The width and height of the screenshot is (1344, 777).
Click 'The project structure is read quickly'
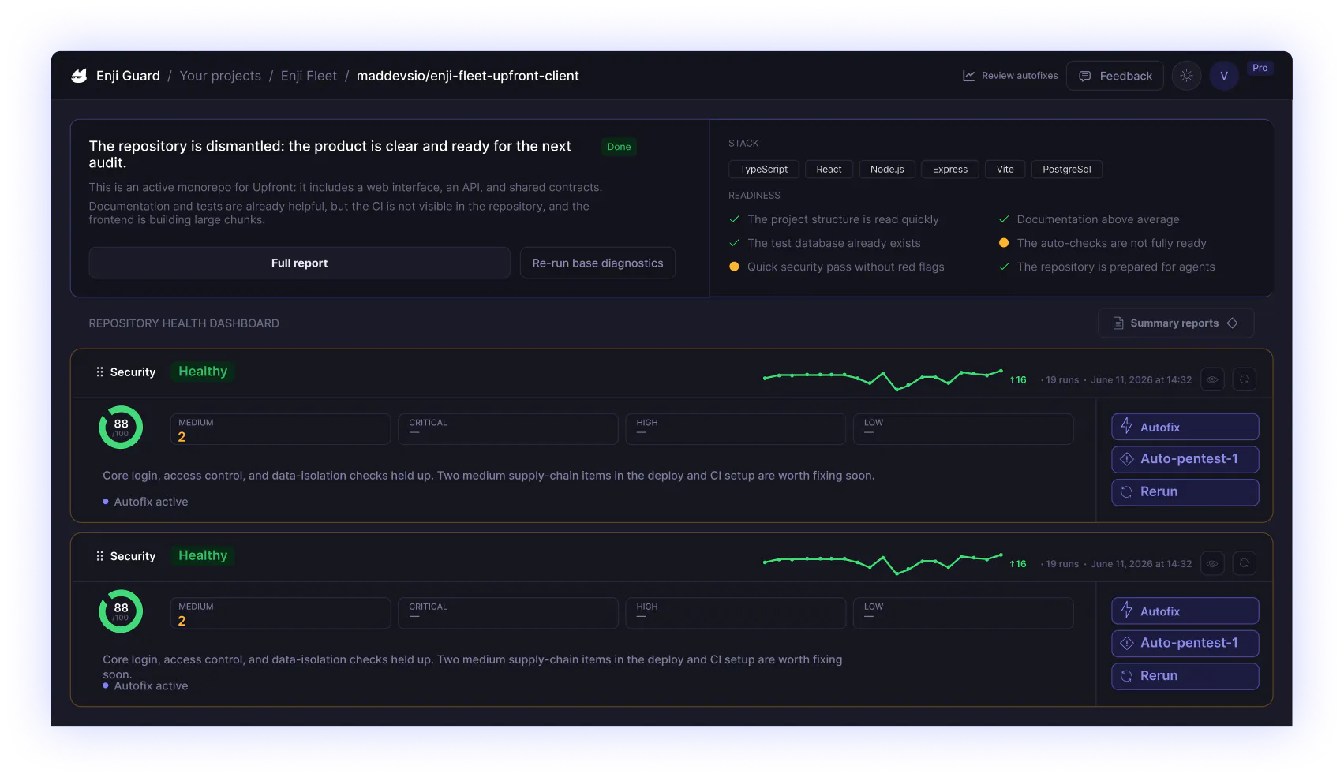843,219
